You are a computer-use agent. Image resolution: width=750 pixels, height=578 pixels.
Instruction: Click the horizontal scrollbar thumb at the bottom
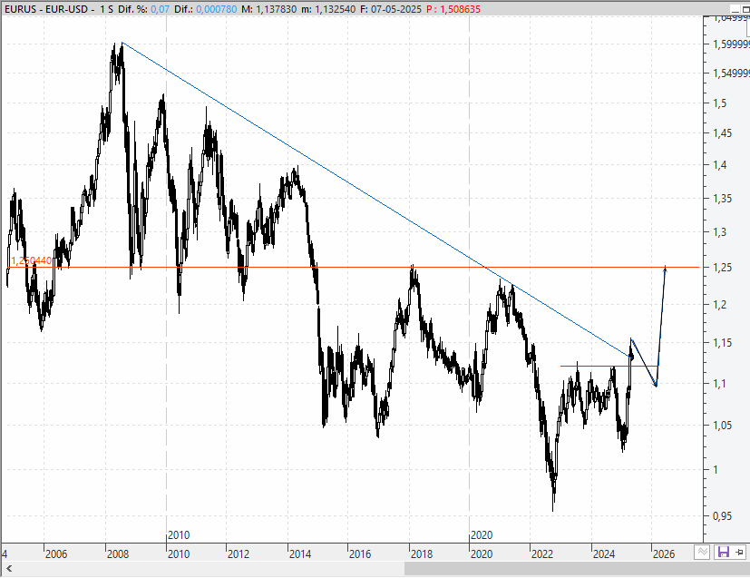coord(577,569)
